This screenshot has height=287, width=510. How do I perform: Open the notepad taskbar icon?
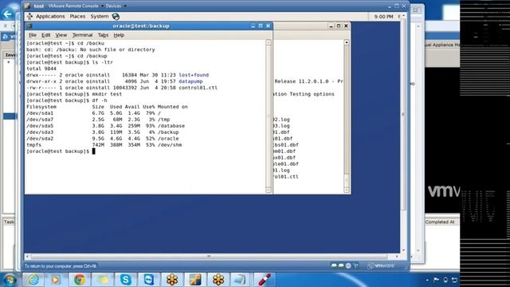(240, 280)
